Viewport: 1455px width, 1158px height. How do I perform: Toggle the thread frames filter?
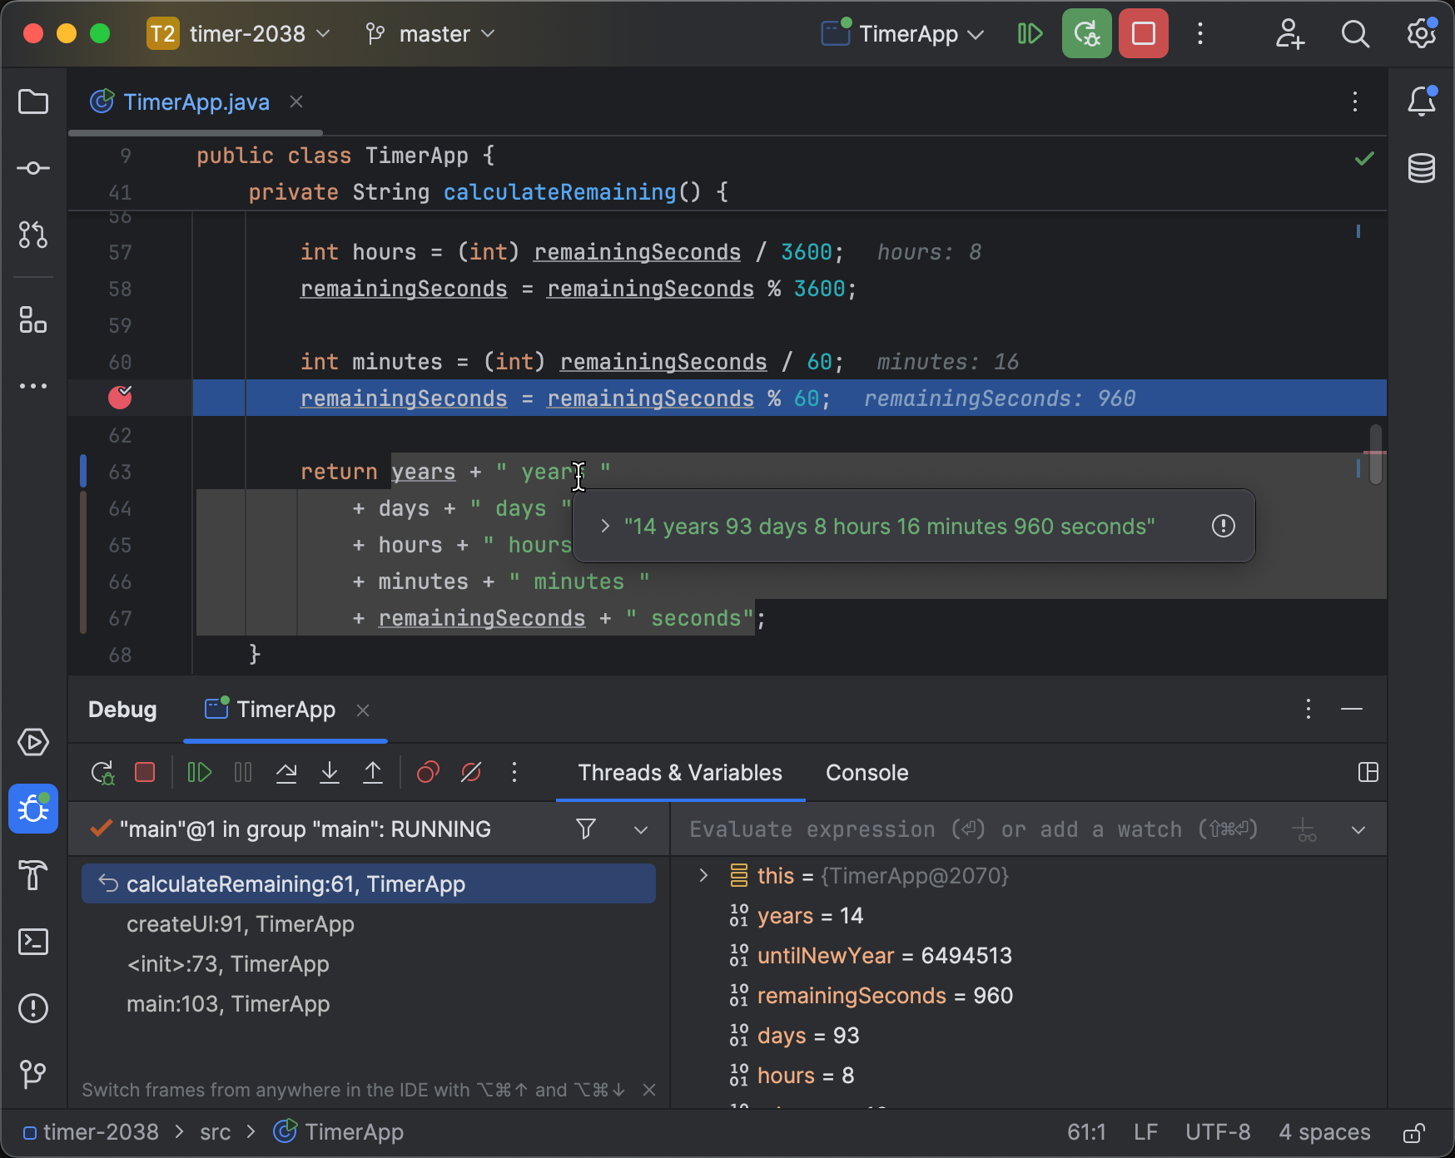(586, 829)
